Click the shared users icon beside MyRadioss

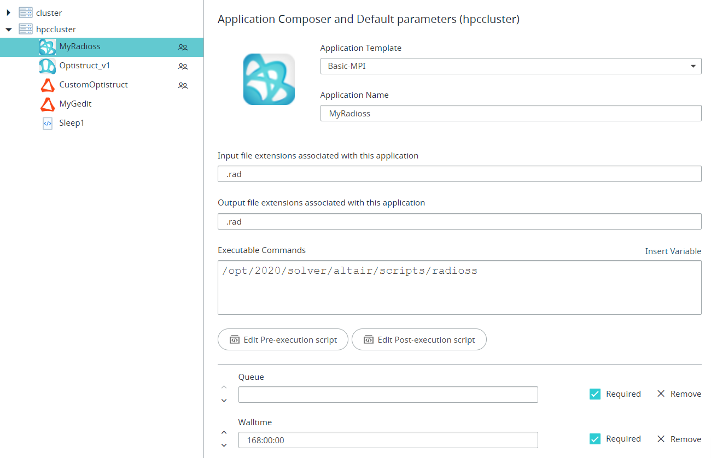[183, 48]
